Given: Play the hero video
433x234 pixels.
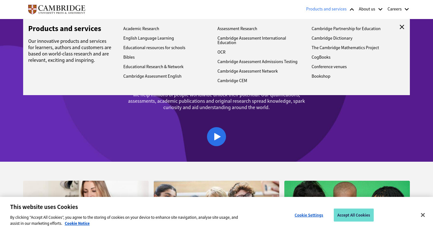Looking at the screenshot, I should 217,137.
